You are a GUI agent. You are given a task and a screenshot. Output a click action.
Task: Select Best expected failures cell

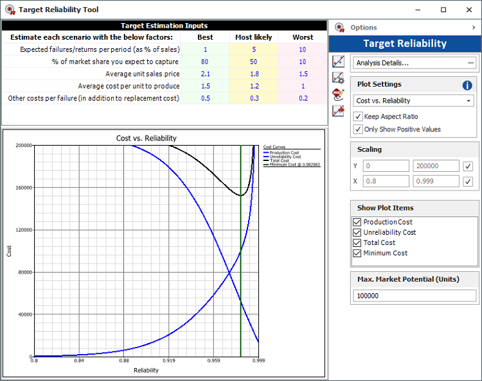click(205, 49)
